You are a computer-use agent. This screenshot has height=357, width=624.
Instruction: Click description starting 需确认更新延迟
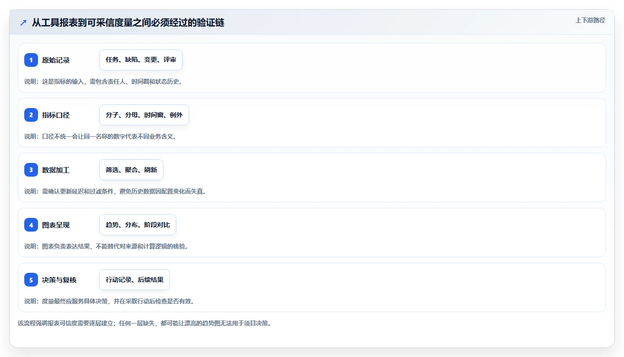point(115,191)
